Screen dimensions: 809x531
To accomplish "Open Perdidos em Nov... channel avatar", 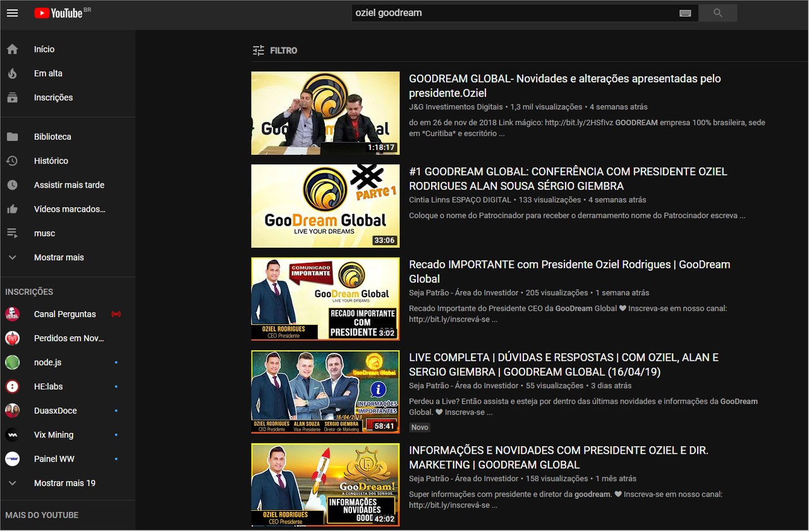I will point(12,338).
